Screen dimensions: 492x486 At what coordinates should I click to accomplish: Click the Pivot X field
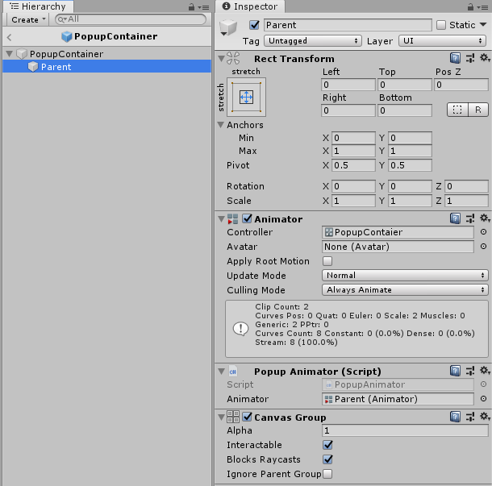[353, 165]
